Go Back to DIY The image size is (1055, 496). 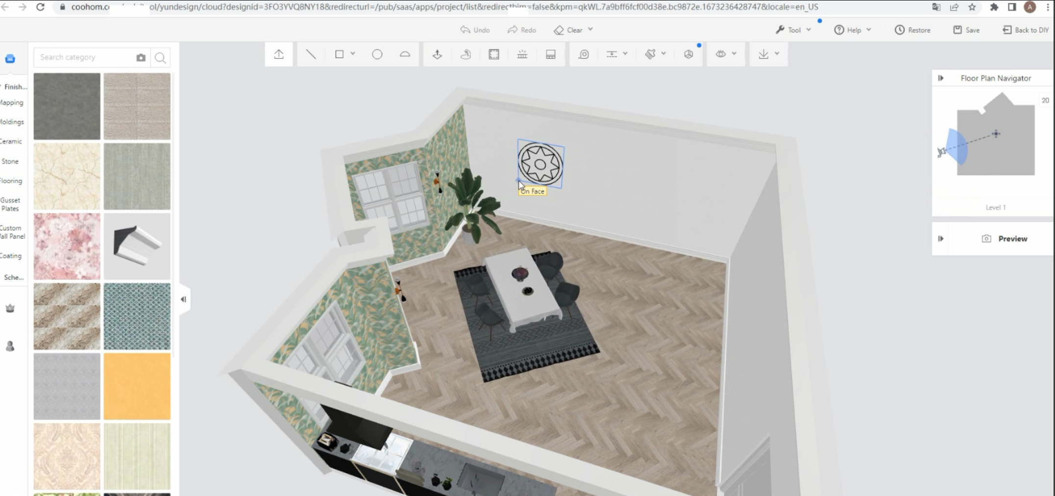[x=1026, y=30]
